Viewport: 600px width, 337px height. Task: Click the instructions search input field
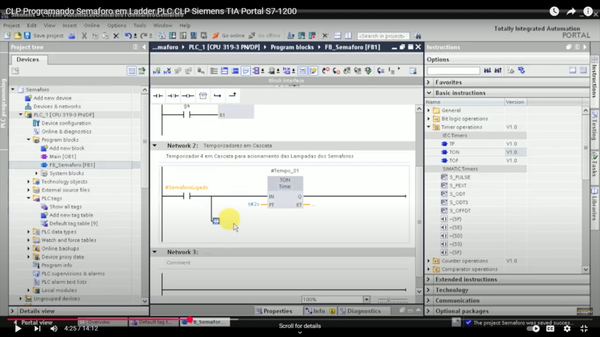[453, 71]
